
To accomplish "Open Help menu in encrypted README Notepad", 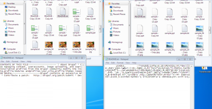I will pos(134,63).
